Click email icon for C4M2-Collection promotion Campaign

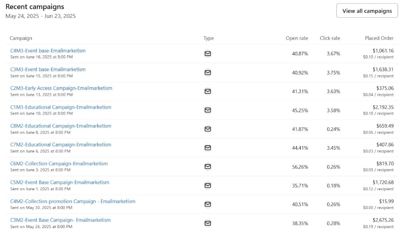(207, 204)
